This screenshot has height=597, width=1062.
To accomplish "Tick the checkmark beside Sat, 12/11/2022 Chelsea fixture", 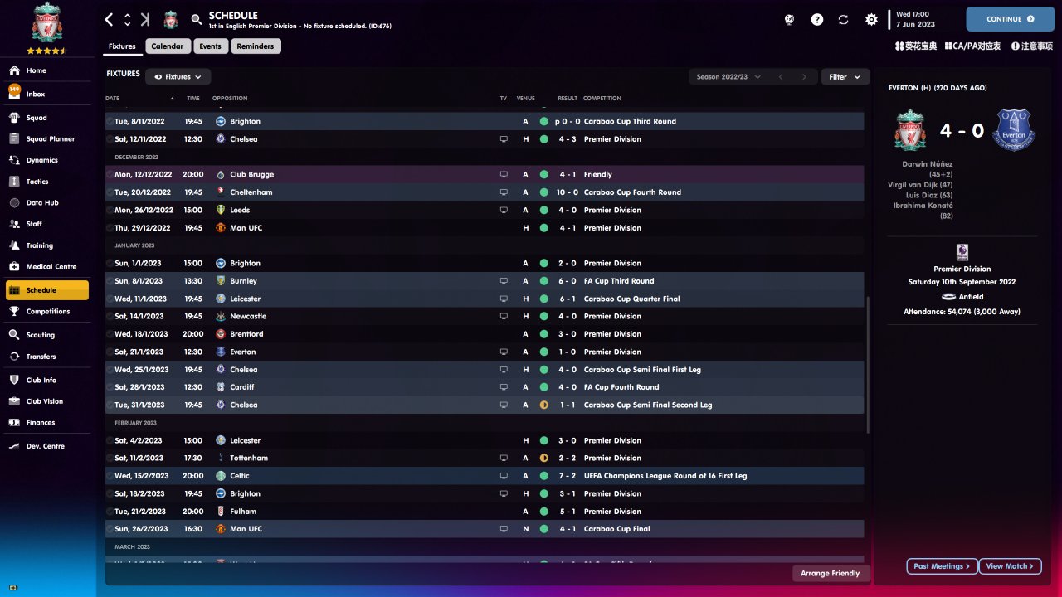I will click(110, 139).
